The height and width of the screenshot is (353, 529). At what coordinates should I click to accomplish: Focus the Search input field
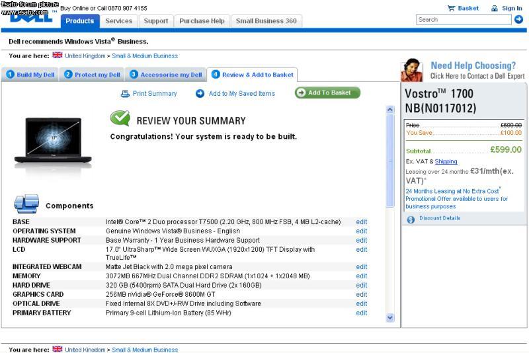point(464,20)
